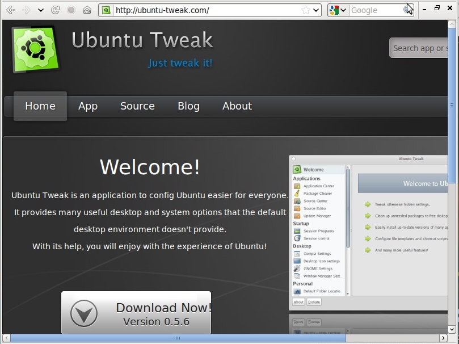The height and width of the screenshot is (344, 459).
Task: Click the Applications section header in preview
Action: pos(306,179)
